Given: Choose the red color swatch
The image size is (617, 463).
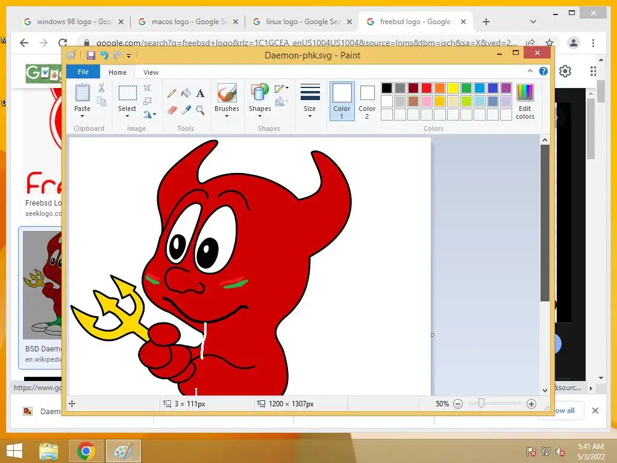Looking at the screenshot, I should pyautogui.click(x=427, y=88).
